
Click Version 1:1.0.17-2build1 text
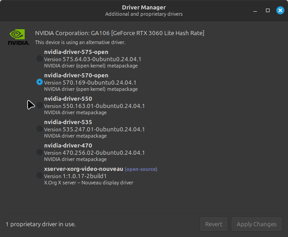pyautogui.click(x=75, y=176)
